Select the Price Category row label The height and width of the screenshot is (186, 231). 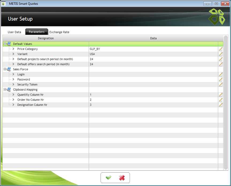pyautogui.click(x=27, y=49)
